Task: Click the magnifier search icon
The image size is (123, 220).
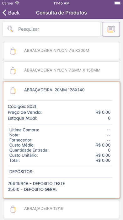Action: click(x=10, y=29)
